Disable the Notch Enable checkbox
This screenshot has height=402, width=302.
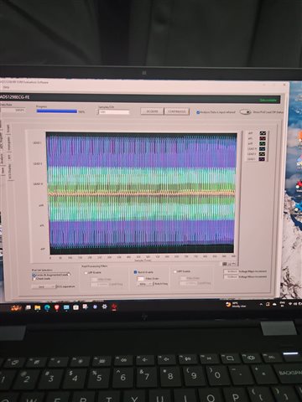click(135, 272)
